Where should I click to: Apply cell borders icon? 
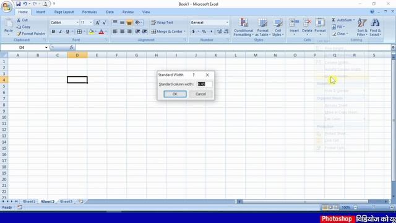(x=79, y=32)
